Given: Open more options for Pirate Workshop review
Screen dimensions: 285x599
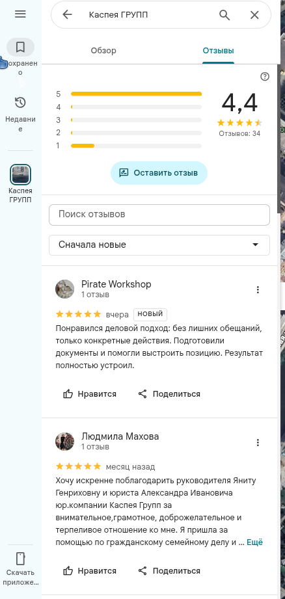Looking at the screenshot, I should click(x=258, y=289).
